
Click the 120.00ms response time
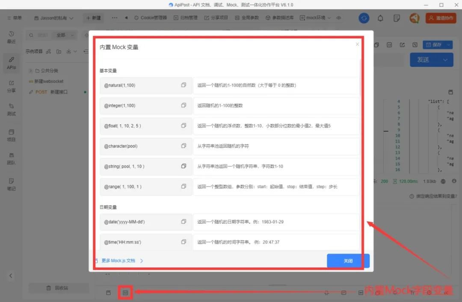408,181
